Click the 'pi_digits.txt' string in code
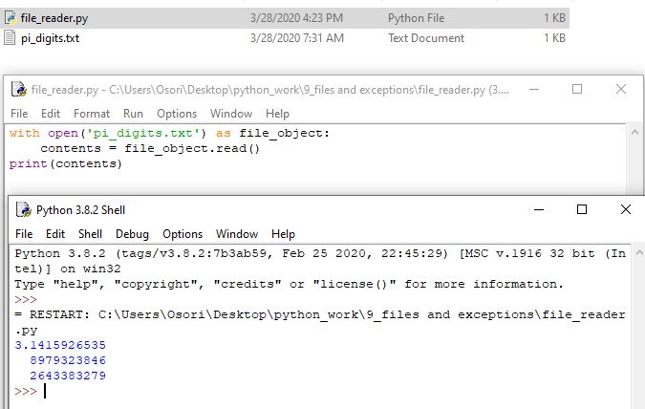This screenshot has width=645, height=409. 143,134
